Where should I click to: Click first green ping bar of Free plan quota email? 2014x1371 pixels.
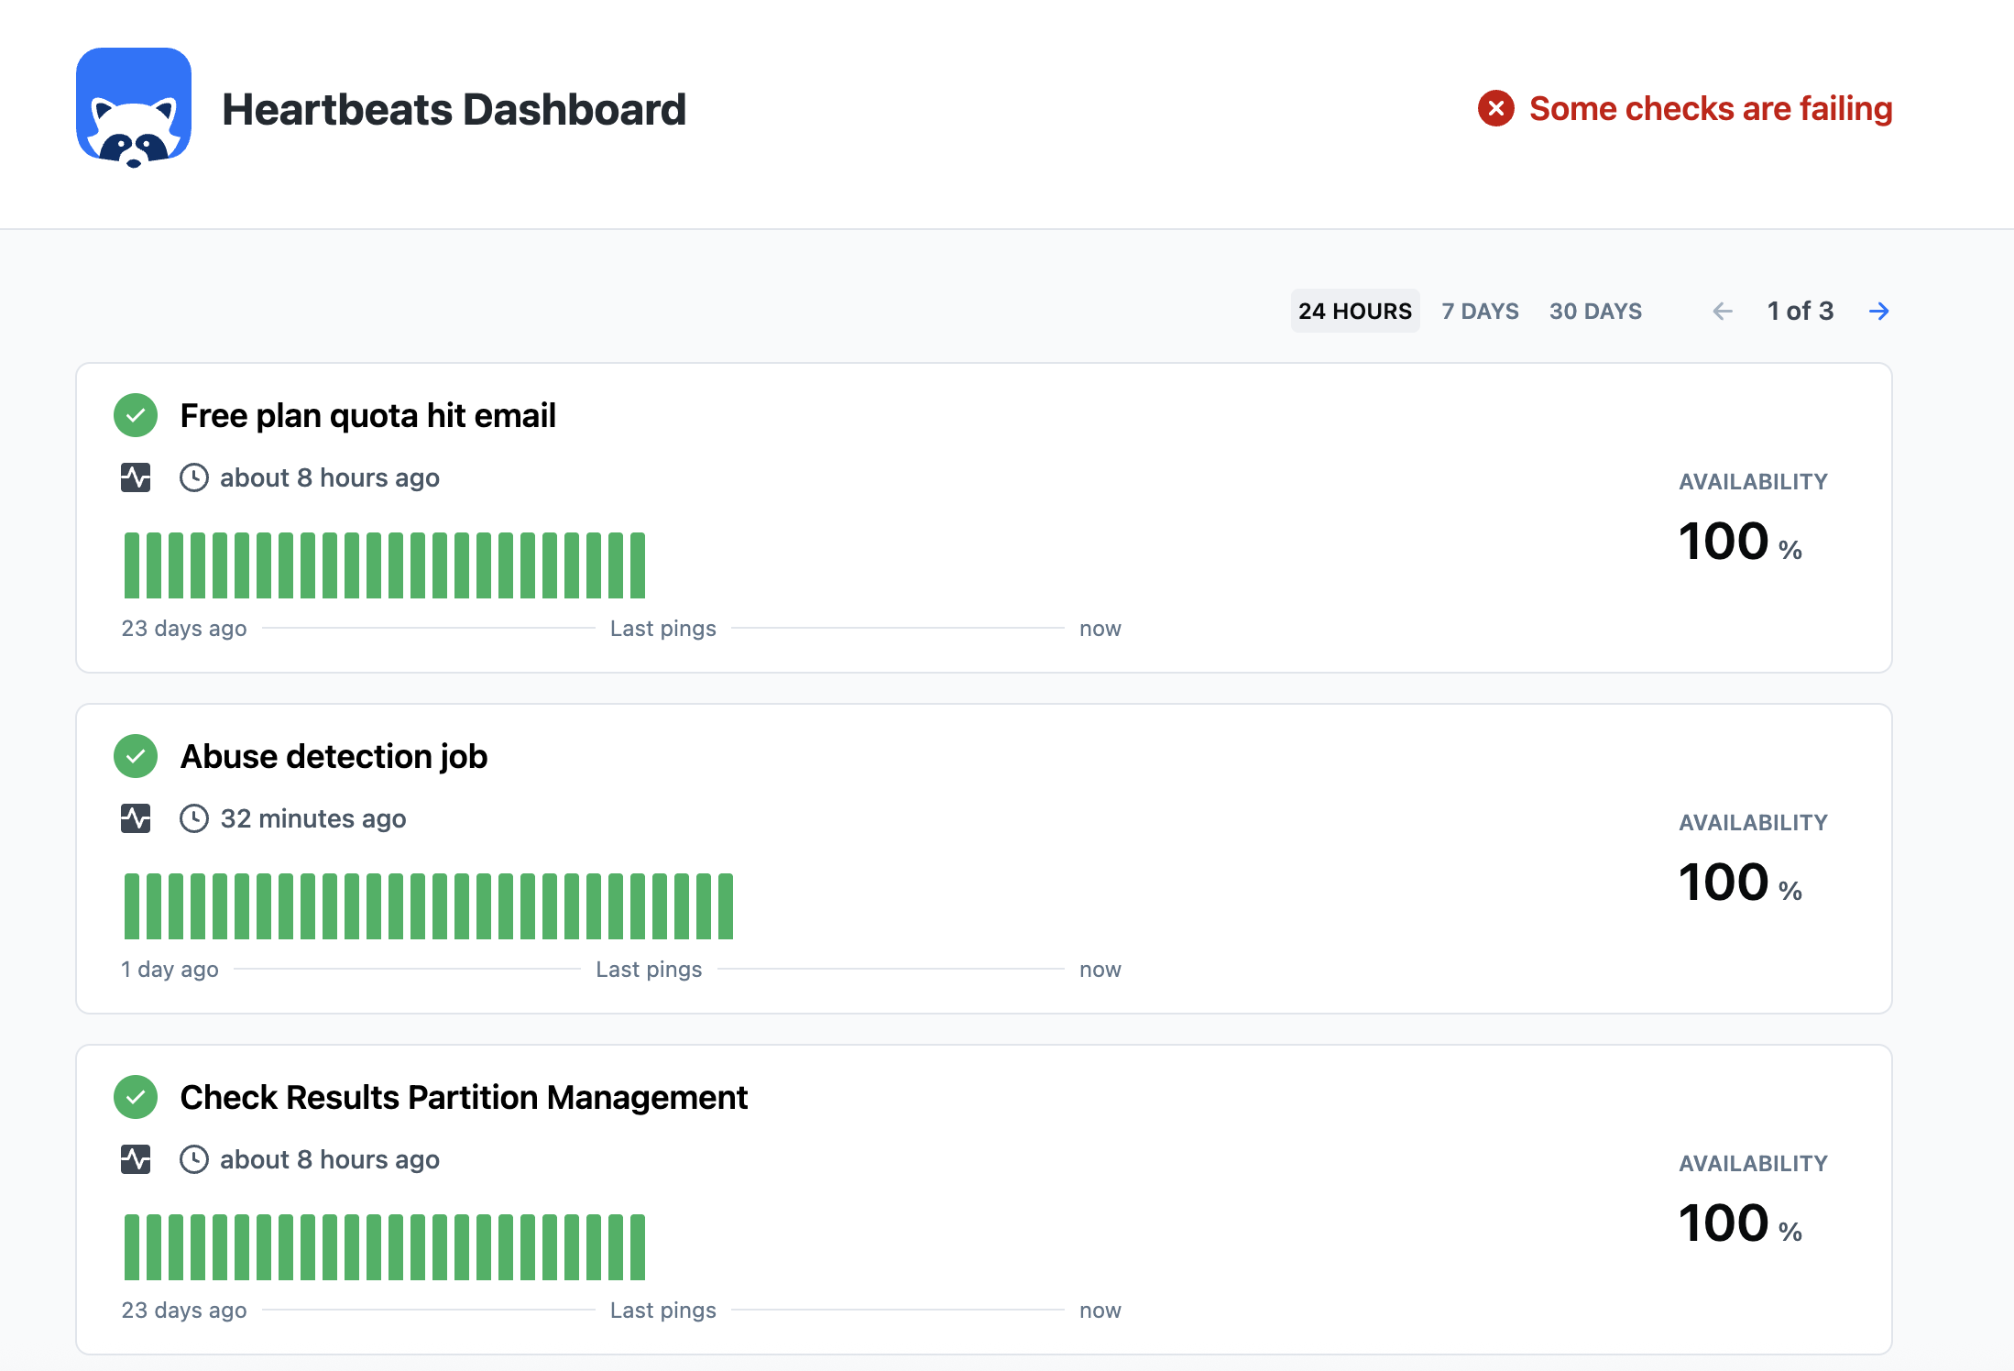pos(132,565)
